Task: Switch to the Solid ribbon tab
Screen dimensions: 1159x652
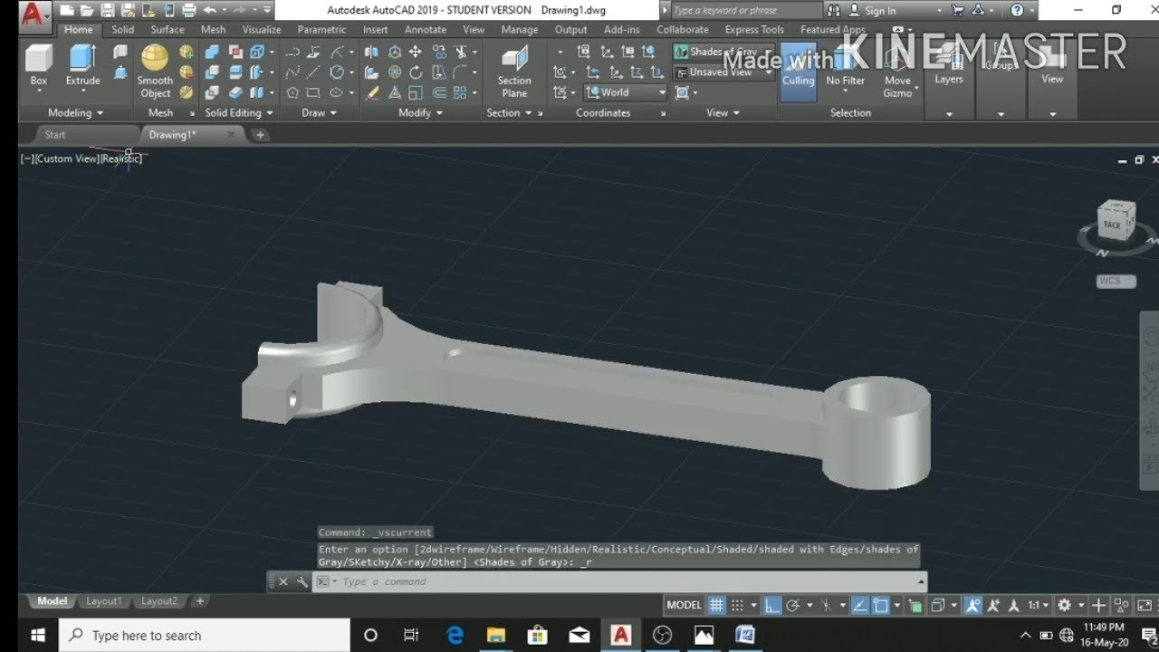Action: [123, 30]
